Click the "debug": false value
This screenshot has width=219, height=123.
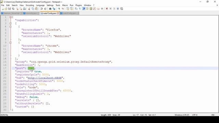coord(33,97)
